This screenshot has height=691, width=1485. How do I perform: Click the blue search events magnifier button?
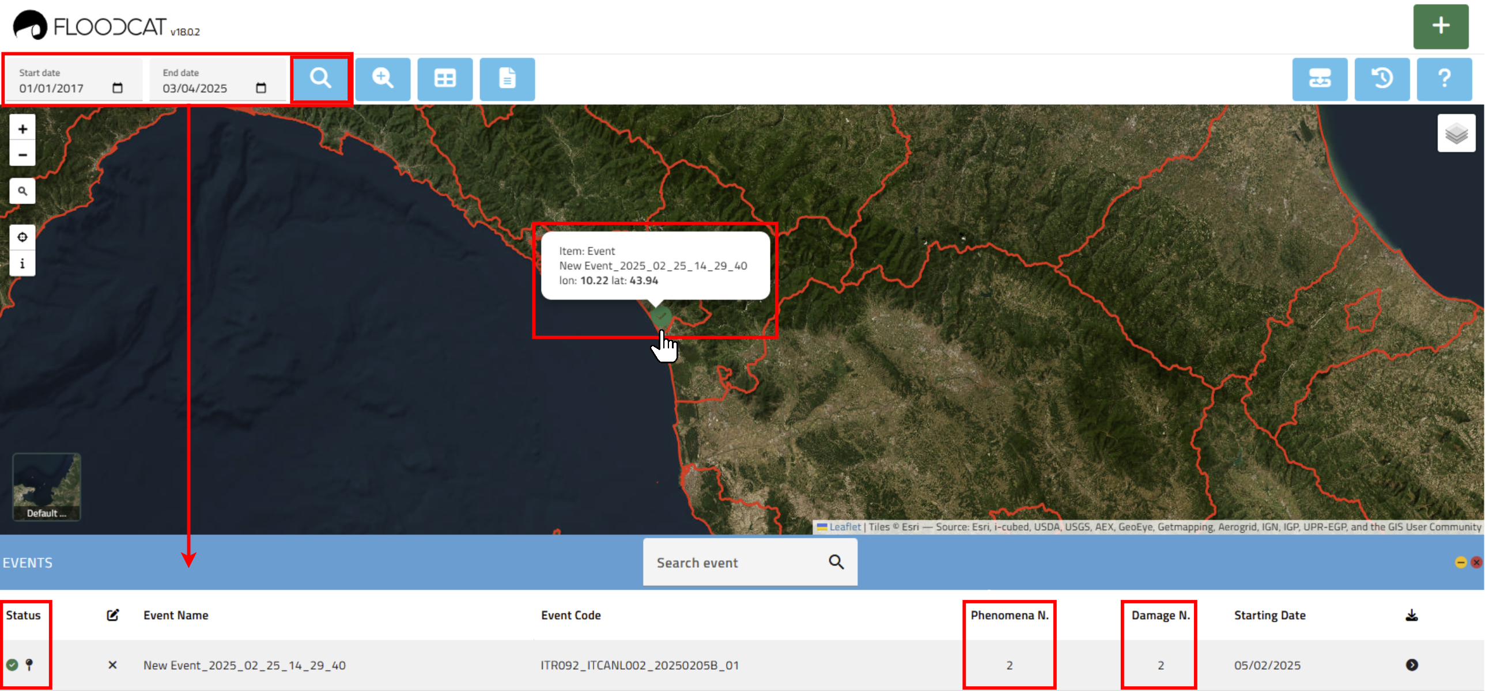[x=320, y=78]
